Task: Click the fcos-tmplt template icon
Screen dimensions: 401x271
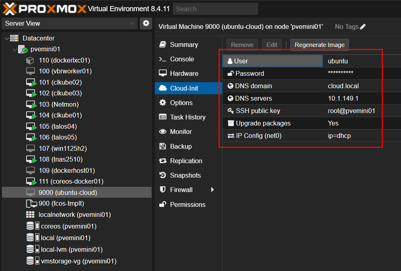Action: 31,204
